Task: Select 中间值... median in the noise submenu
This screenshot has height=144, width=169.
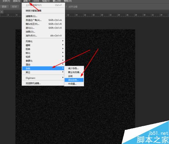Action: (74, 84)
